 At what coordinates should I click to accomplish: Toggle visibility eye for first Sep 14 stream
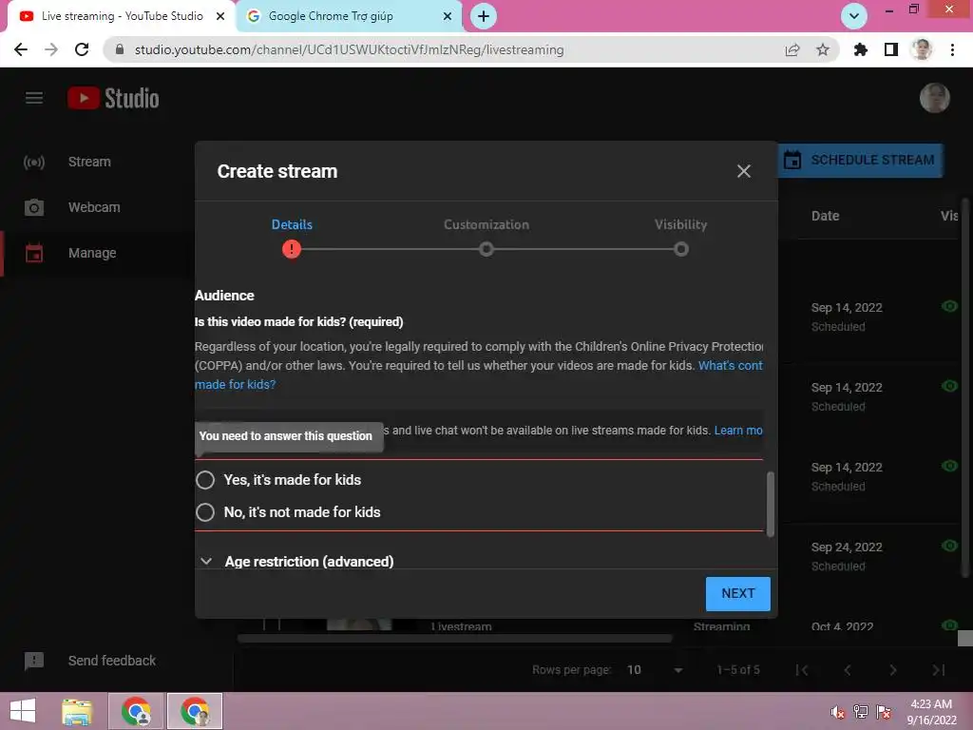click(x=949, y=306)
